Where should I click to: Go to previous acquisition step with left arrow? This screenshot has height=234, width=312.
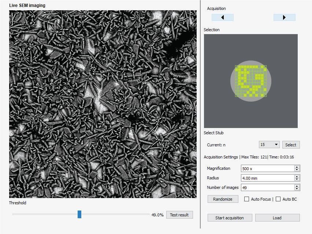(222, 17)
